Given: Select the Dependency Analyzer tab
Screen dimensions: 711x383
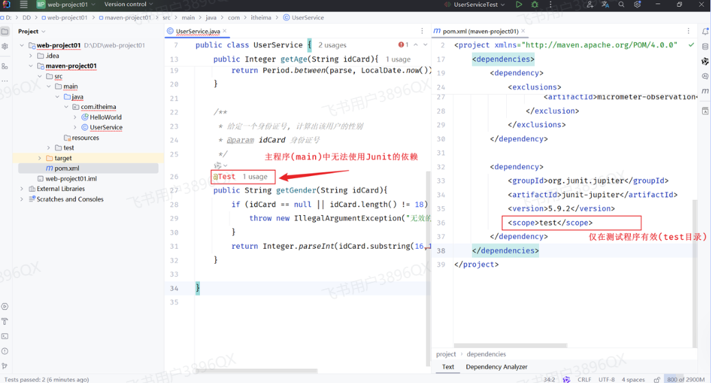Looking at the screenshot, I should [497, 367].
